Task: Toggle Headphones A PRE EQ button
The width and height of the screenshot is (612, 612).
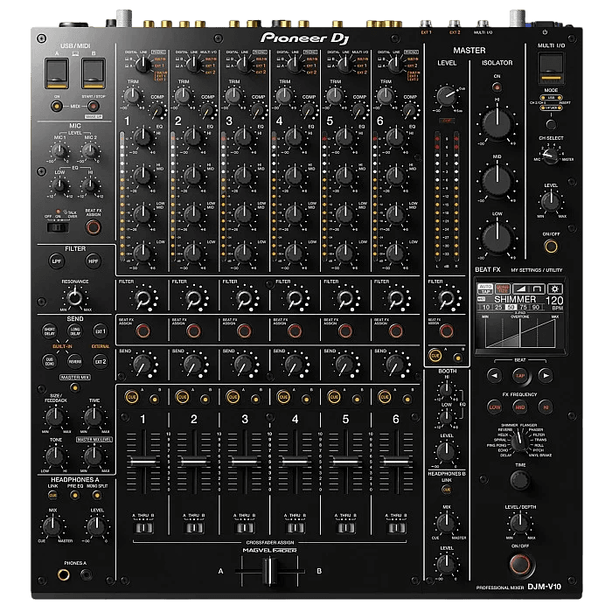Action: pos(74,496)
